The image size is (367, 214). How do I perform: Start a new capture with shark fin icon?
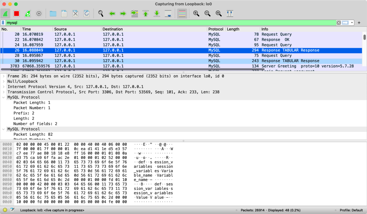coord(5,14)
